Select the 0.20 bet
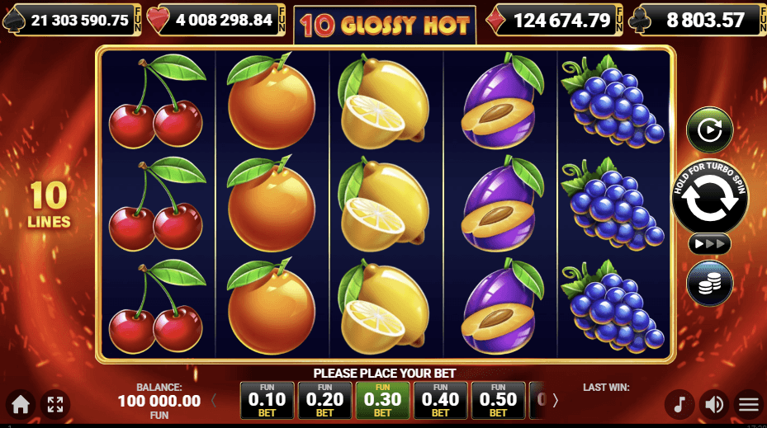The height and width of the screenshot is (428, 767). 324,401
